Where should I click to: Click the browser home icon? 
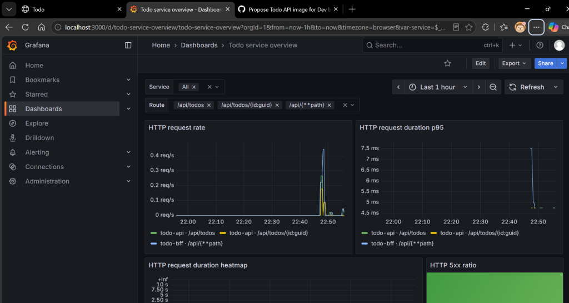41,27
